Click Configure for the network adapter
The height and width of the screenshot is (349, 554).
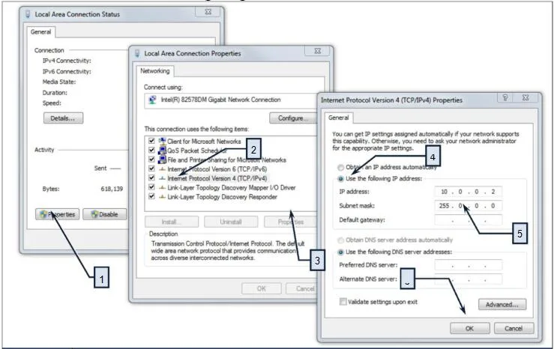click(x=290, y=119)
